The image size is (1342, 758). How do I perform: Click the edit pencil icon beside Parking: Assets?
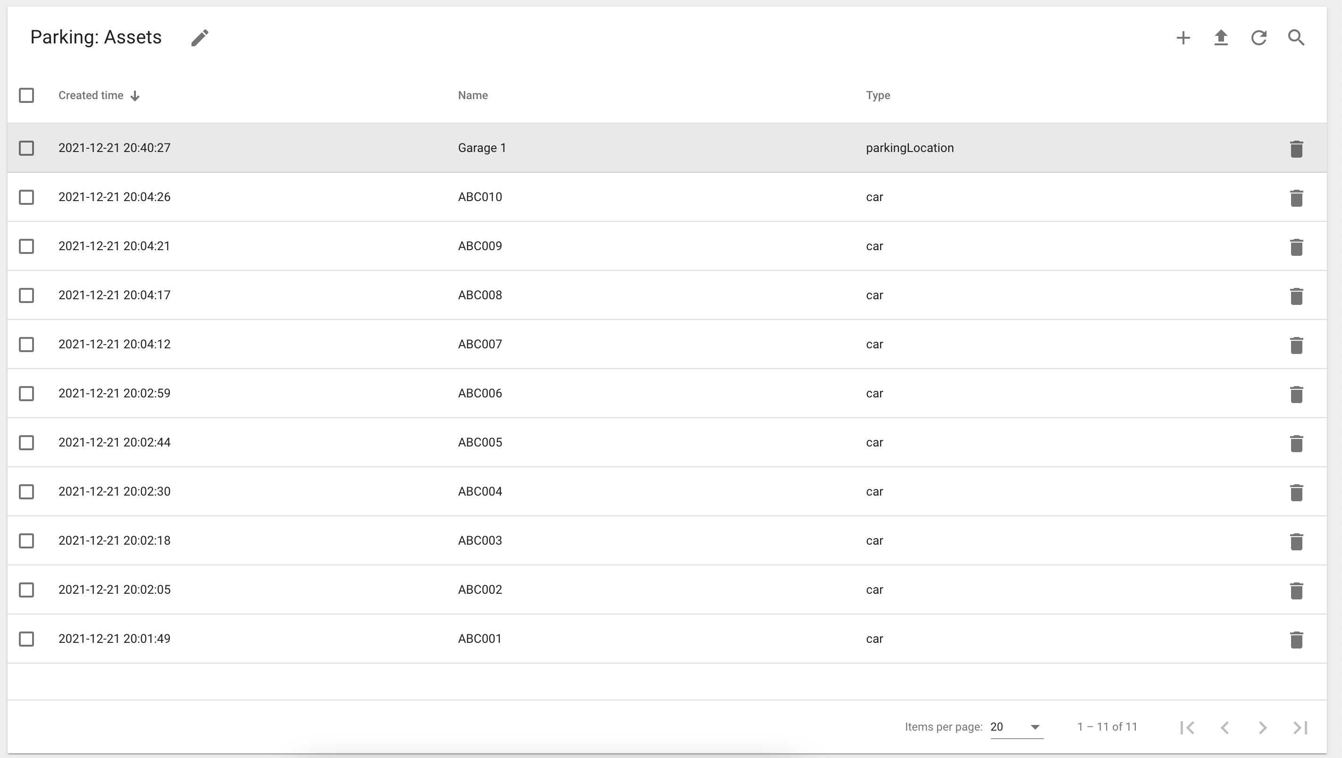[200, 37]
